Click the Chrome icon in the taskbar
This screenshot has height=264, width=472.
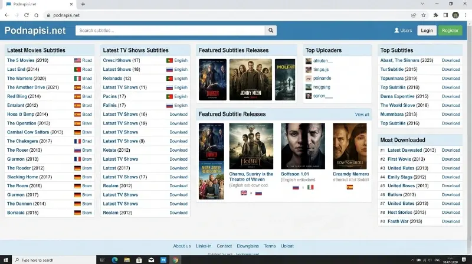click(x=175, y=260)
